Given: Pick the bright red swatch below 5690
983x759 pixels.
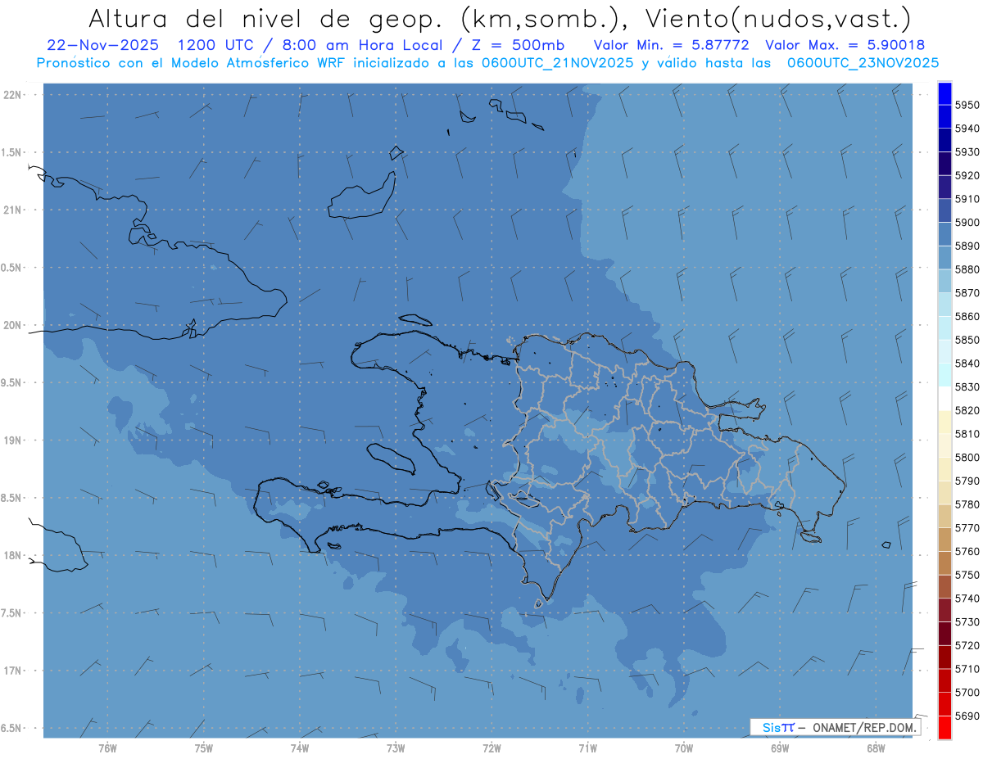Looking at the screenshot, I should point(944,727).
